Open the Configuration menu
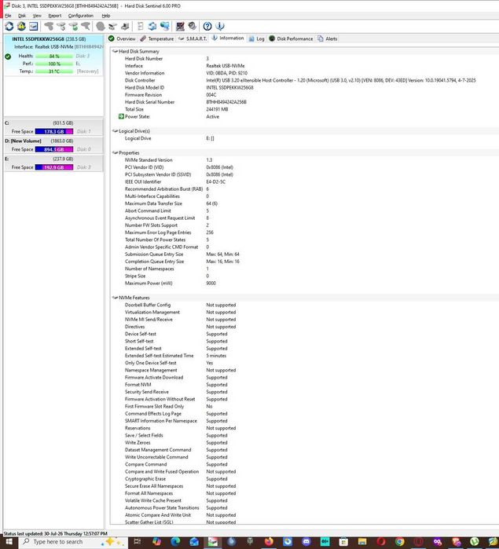 [81, 16]
